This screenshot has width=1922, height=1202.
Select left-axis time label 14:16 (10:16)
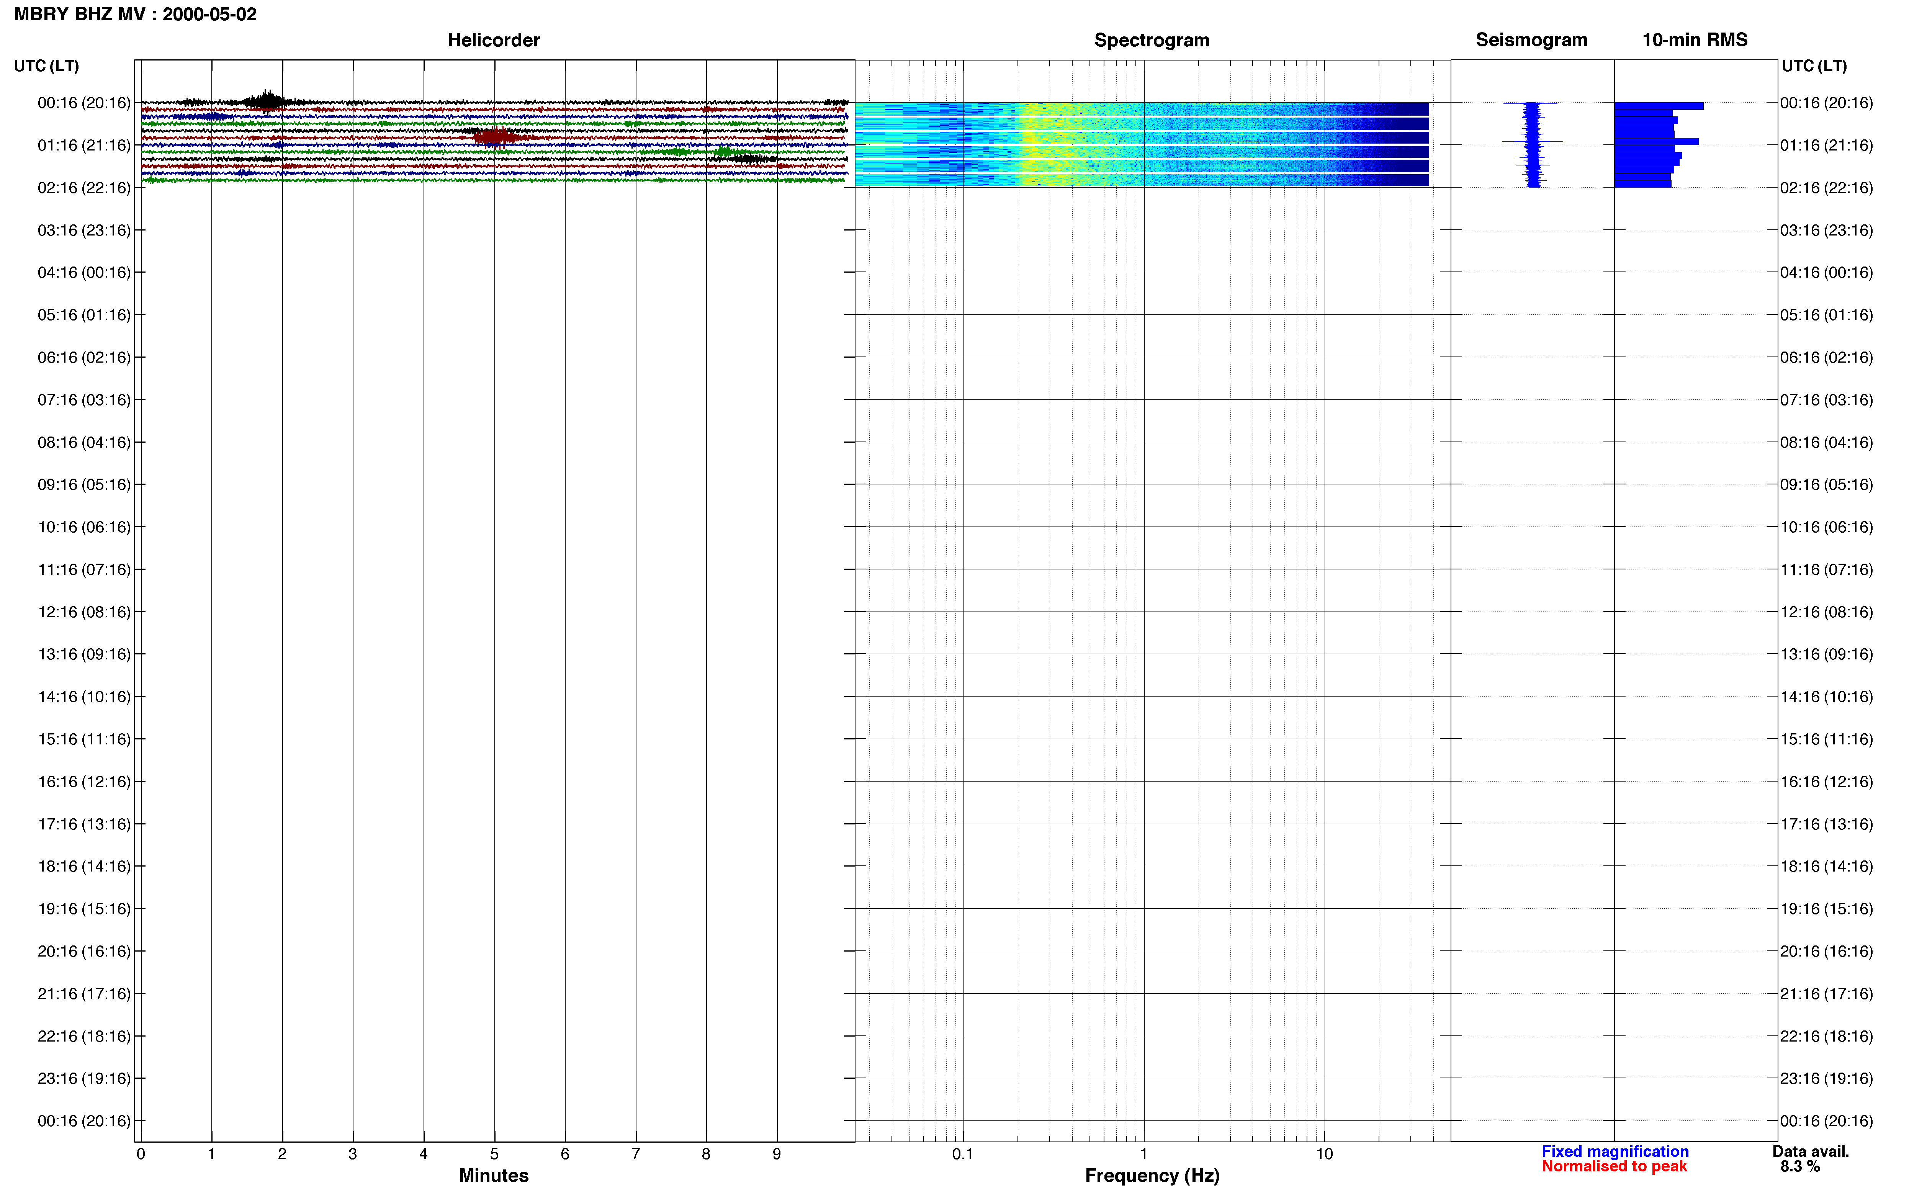pyautogui.click(x=84, y=697)
